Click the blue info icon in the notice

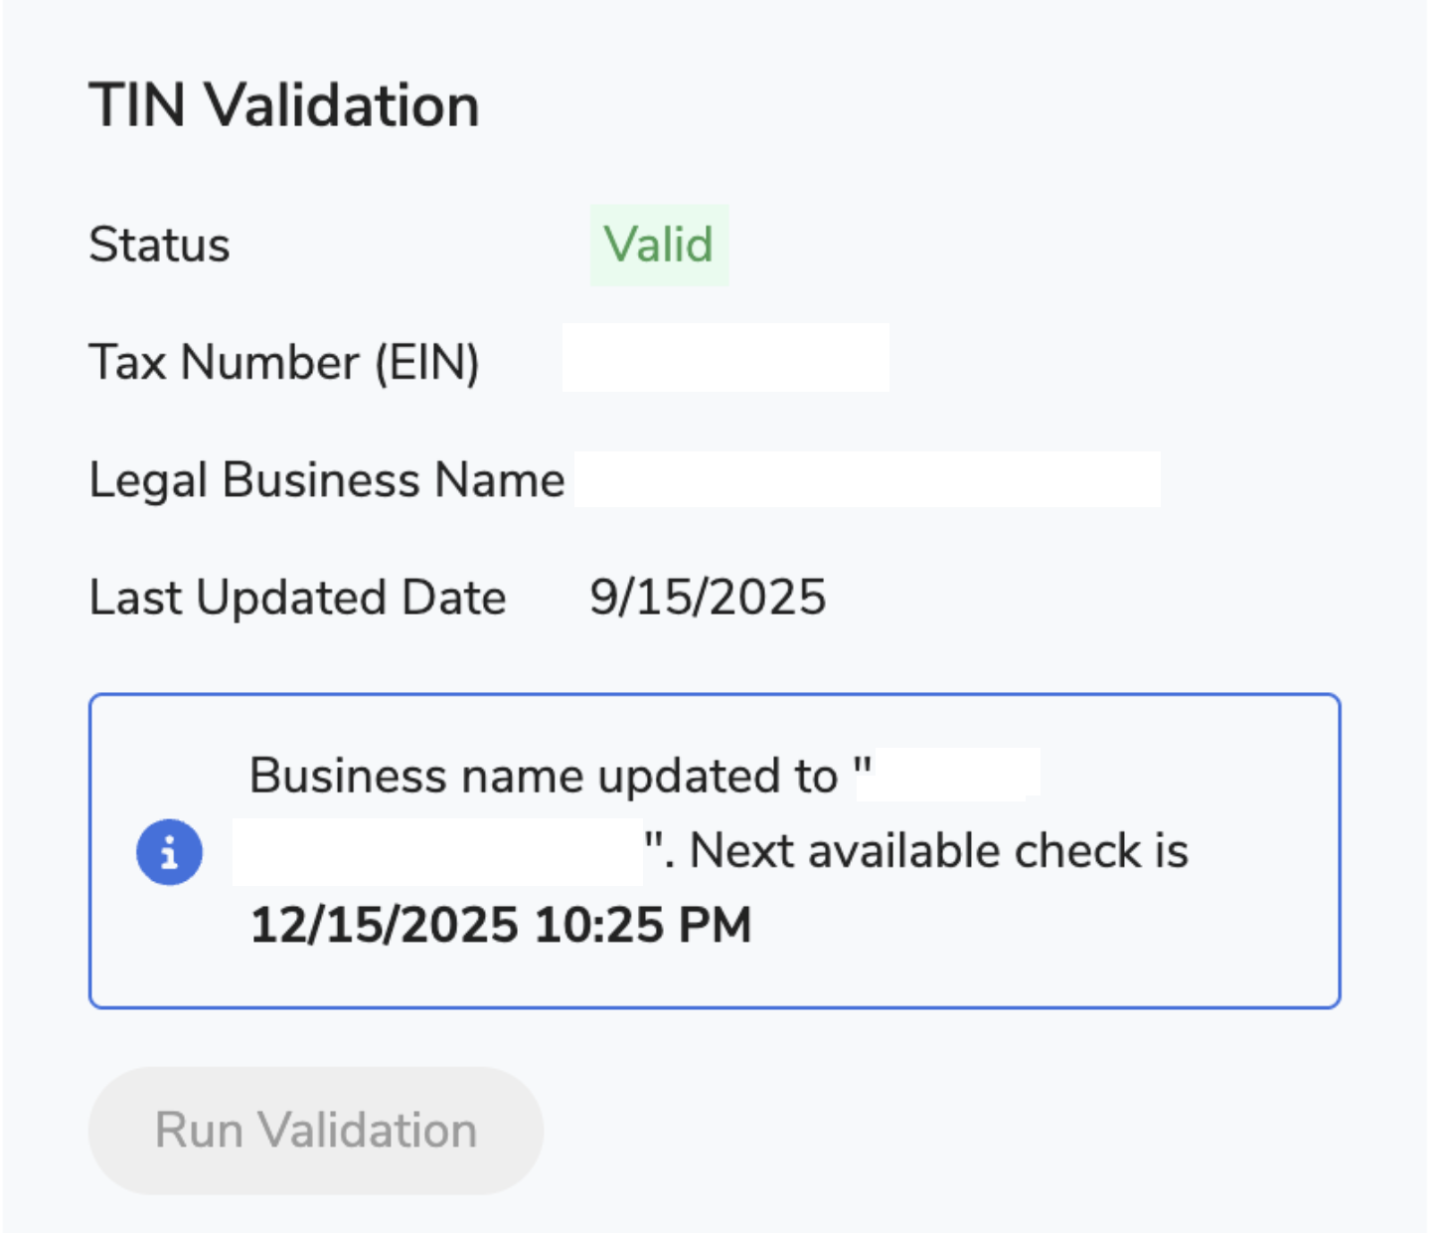pyautogui.click(x=169, y=852)
